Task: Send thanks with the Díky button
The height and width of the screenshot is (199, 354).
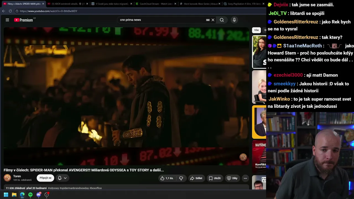Action: pos(232,178)
